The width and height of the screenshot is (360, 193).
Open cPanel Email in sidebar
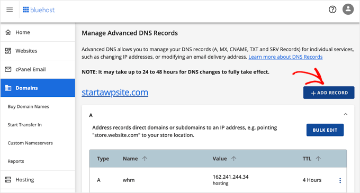click(38, 69)
